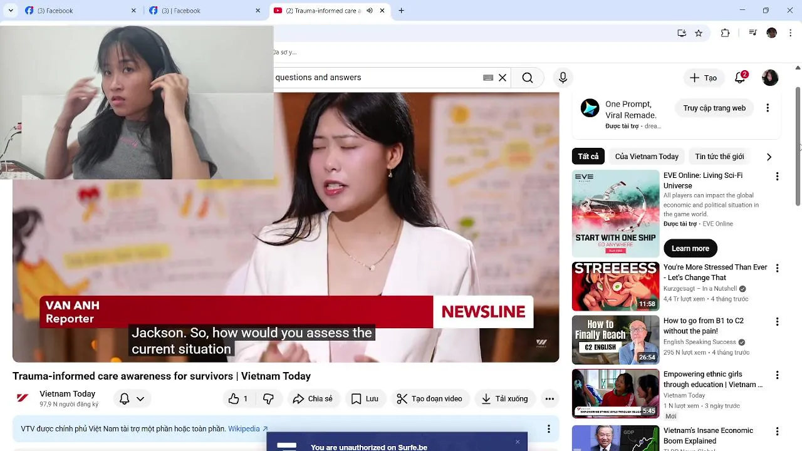
Task: Click the magnifier search button
Action: pyautogui.click(x=528, y=78)
